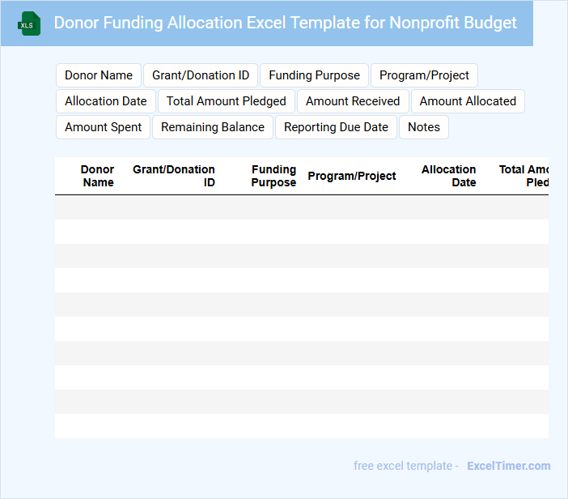Select the Funding Purpose column header
Screen dimensions: 568x499
click(273, 176)
